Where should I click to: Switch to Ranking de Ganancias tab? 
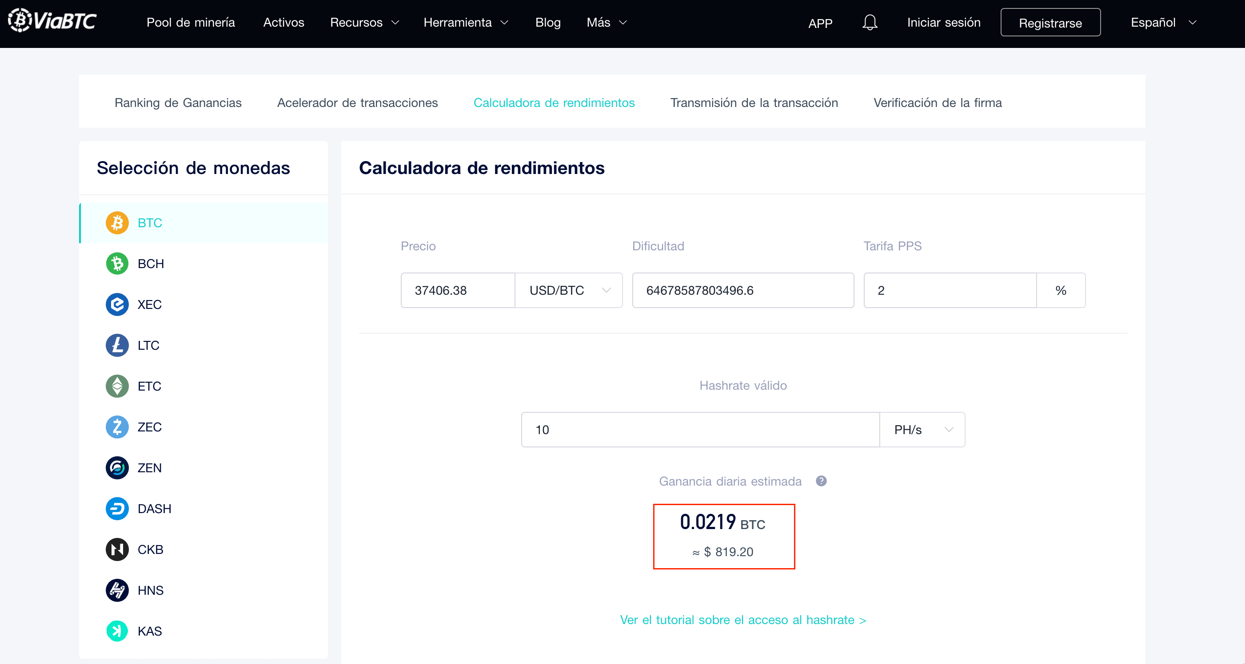pyautogui.click(x=178, y=103)
